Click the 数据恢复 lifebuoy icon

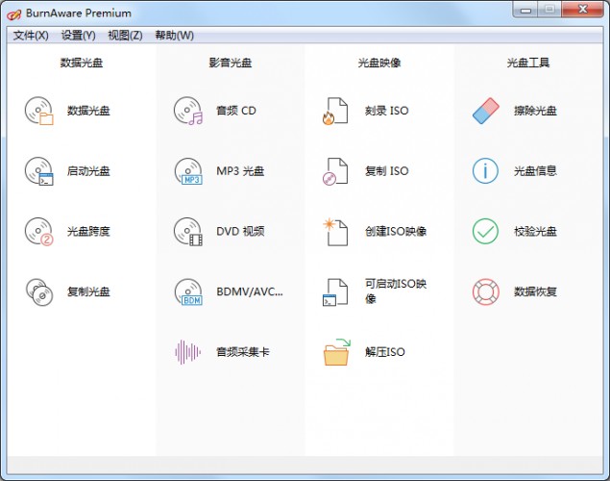tap(485, 291)
